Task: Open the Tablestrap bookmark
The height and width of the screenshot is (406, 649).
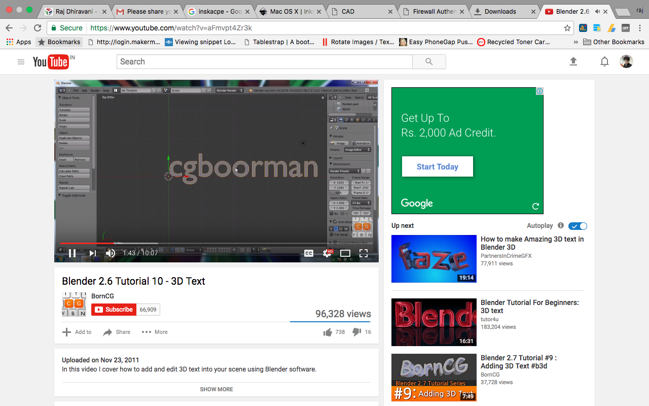Action: click(279, 42)
